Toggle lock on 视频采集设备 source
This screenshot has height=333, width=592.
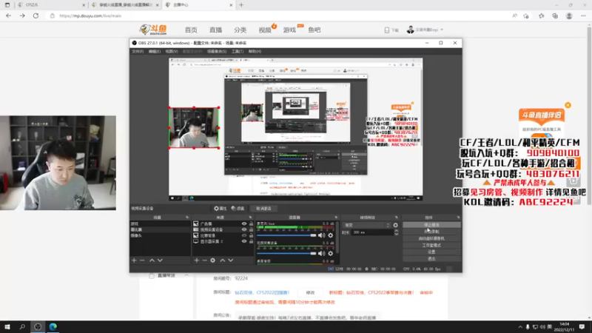[x=251, y=229]
